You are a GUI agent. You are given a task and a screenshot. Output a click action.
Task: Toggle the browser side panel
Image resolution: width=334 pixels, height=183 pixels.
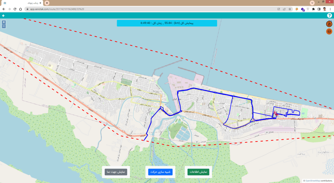pyautogui.click(x=319, y=9)
